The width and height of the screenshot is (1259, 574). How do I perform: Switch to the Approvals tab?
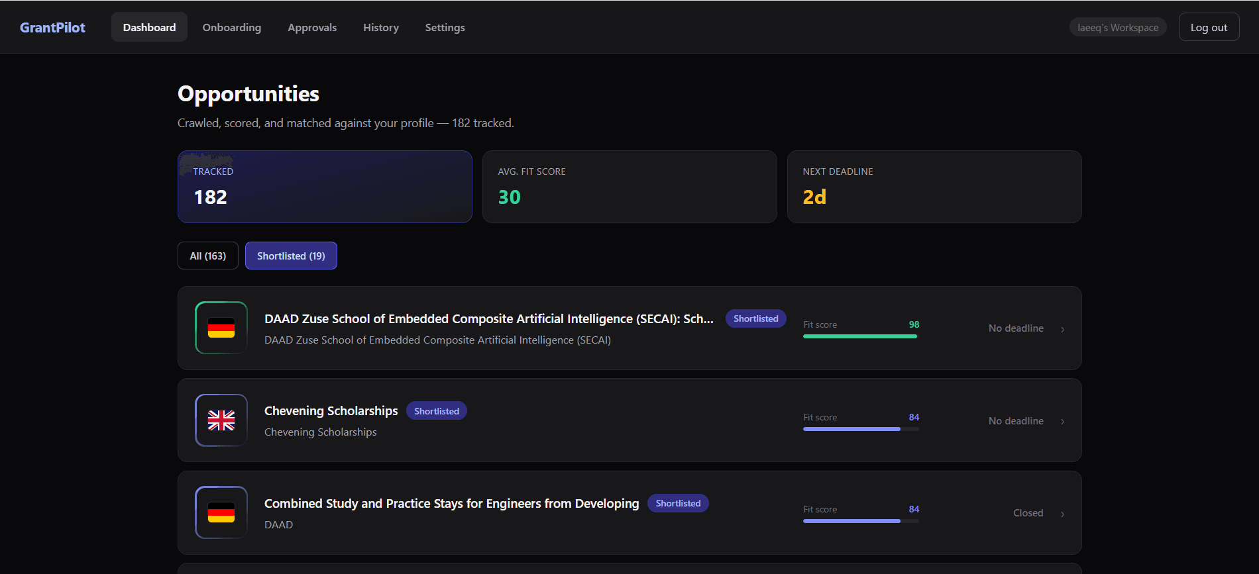point(312,27)
